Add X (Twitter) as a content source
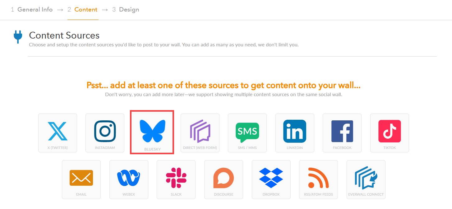 [58, 133]
